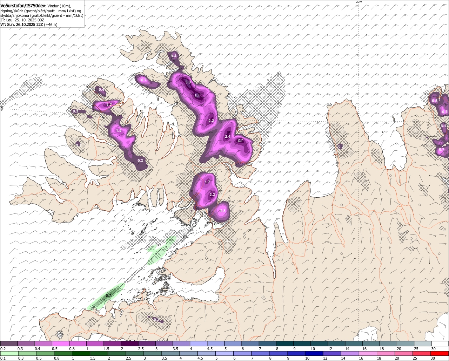Screen dimensions: 449x361
Task: Click the grey-teal lower swatch at 3
Action: (x=152, y=353)
